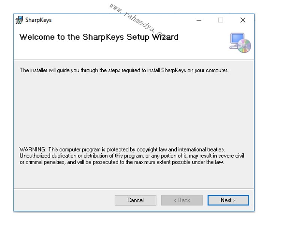Click the SharpKeys title bar text
Viewport: 292px width, 226px height.
tap(38, 20)
